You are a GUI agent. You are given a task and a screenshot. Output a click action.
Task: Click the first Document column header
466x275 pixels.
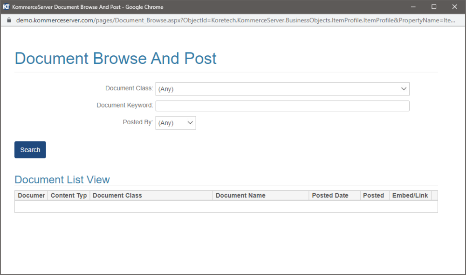31,195
